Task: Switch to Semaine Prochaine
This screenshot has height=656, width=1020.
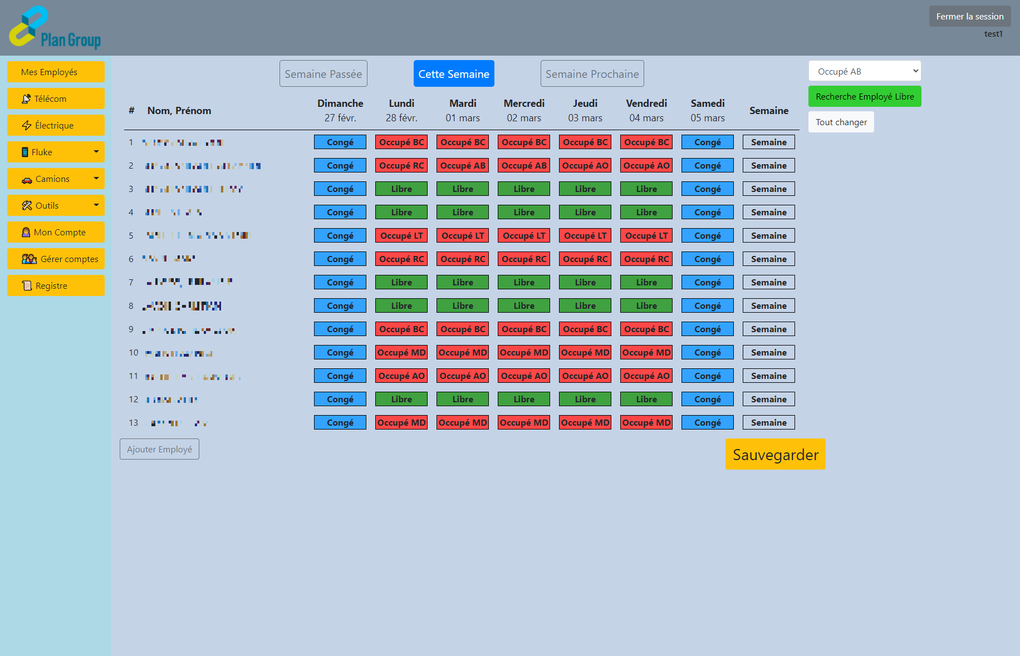Action: pos(592,73)
